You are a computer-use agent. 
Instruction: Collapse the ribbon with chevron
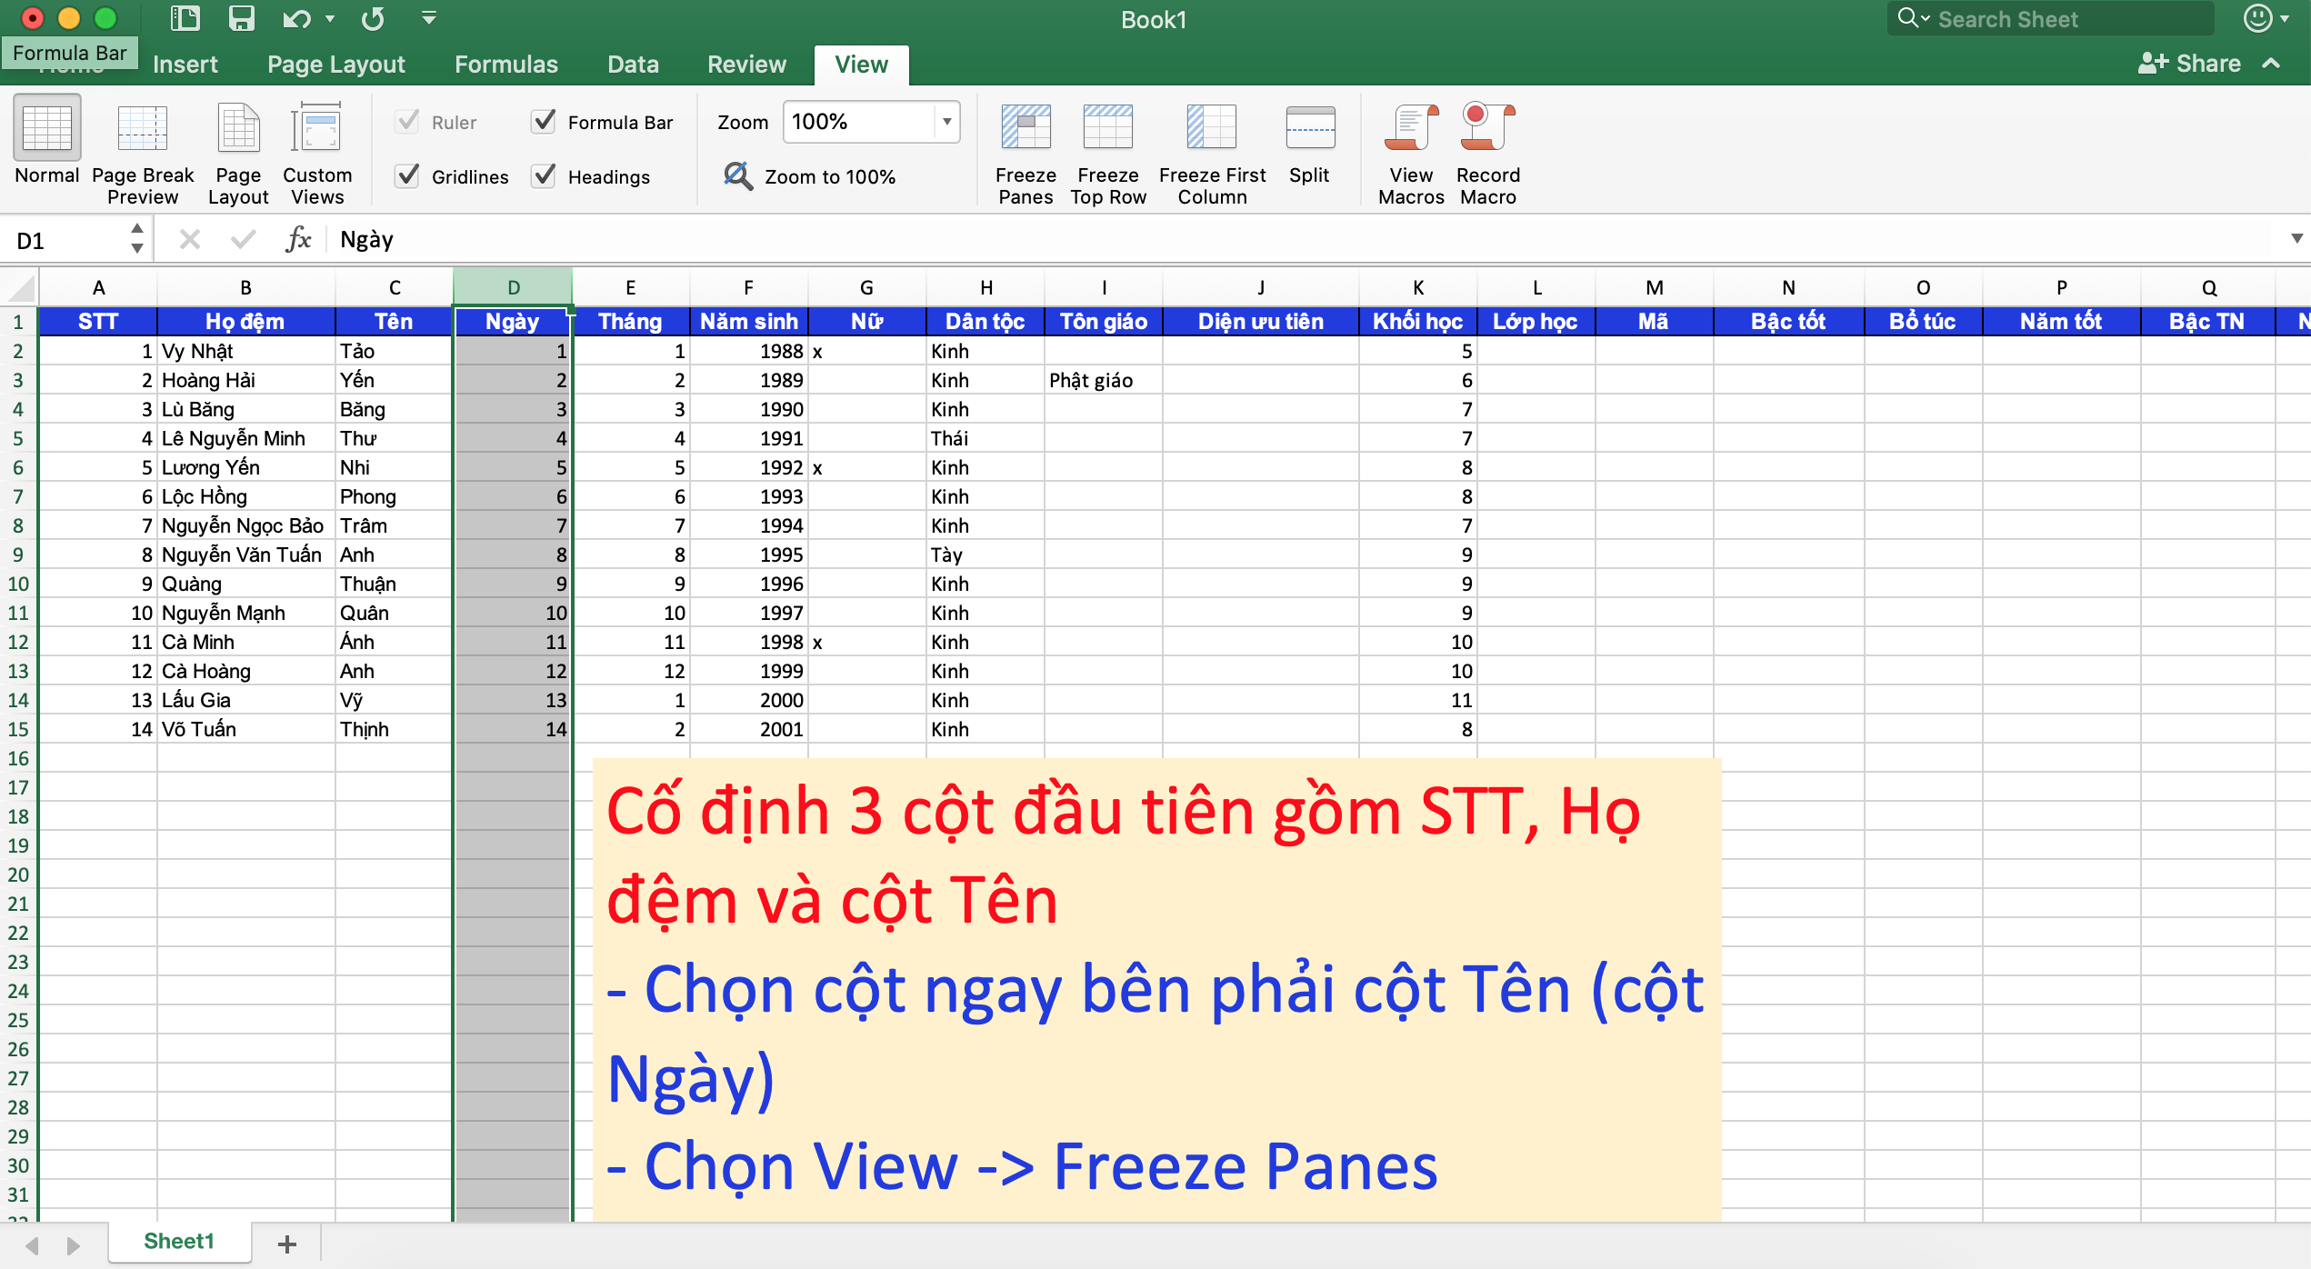2271,64
